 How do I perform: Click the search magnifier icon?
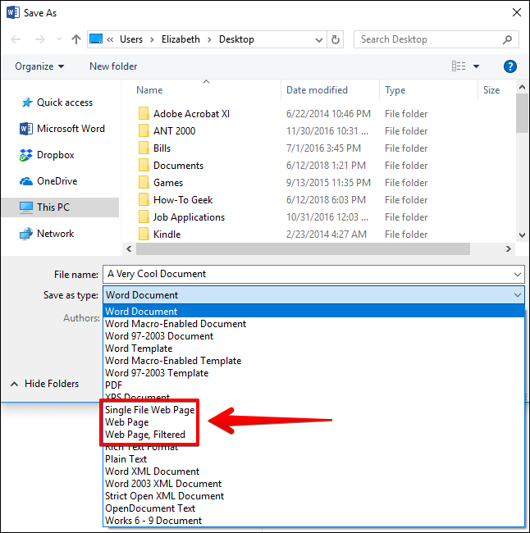click(509, 39)
